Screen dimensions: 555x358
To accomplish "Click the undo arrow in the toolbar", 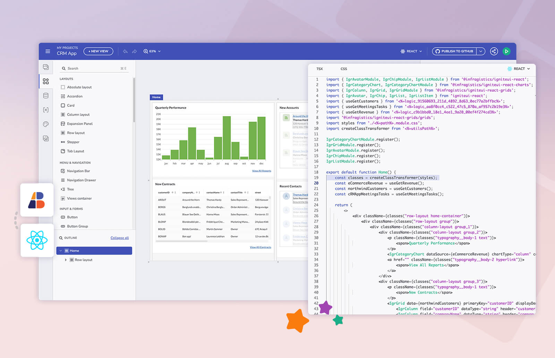I will tap(125, 51).
